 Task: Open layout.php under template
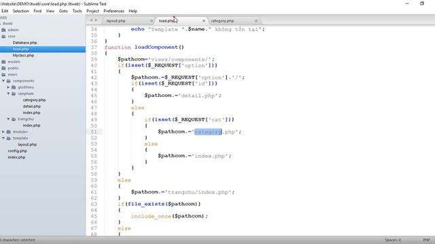click(27, 144)
